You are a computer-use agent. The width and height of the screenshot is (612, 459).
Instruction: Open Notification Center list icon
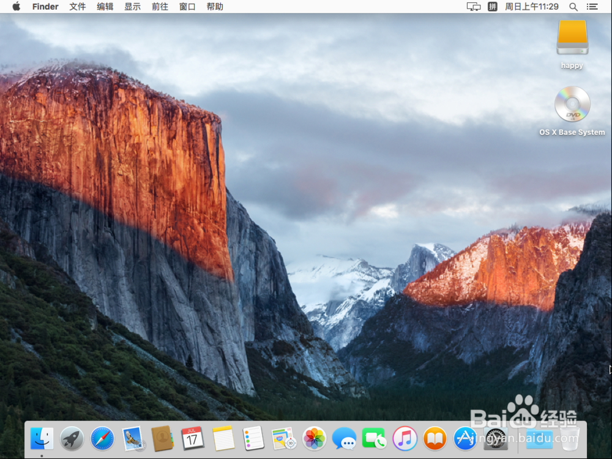(x=592, y=7)
